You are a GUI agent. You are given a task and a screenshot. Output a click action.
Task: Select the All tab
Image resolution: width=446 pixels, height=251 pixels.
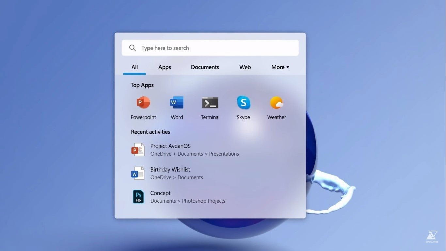[135, 67]
